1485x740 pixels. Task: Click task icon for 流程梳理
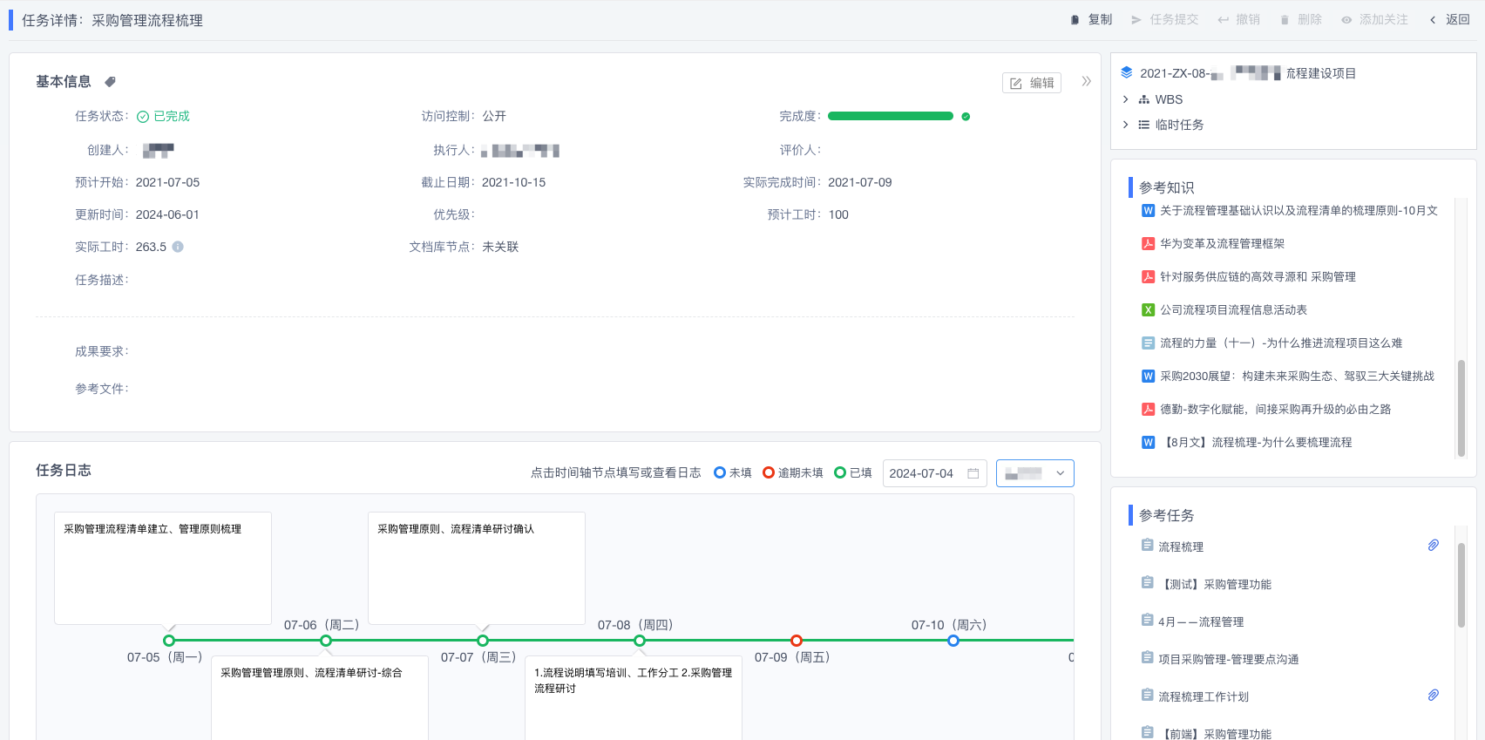pos(1148,545)
